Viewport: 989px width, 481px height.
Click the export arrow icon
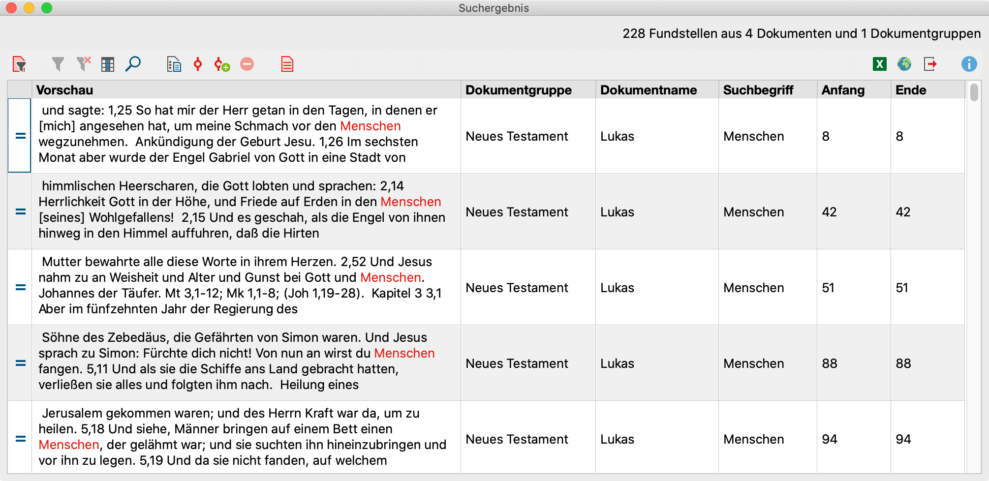pyautogui.click(x=930, y=64)
